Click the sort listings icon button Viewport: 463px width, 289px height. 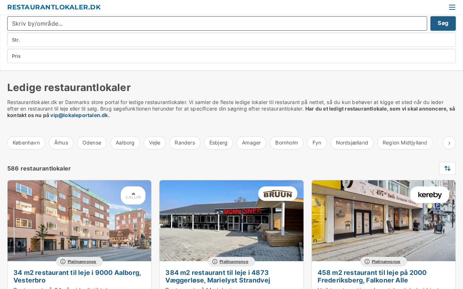click(447, 168)
